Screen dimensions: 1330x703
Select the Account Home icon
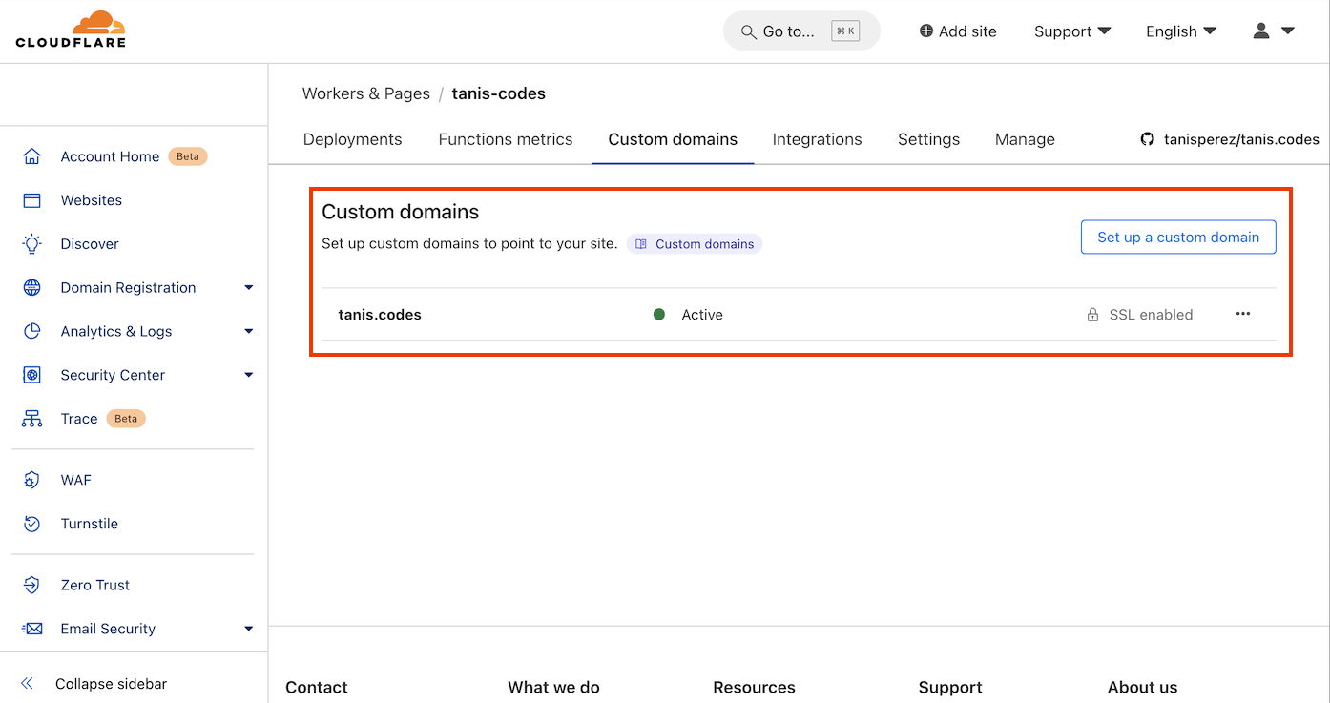tap(31, 155)
